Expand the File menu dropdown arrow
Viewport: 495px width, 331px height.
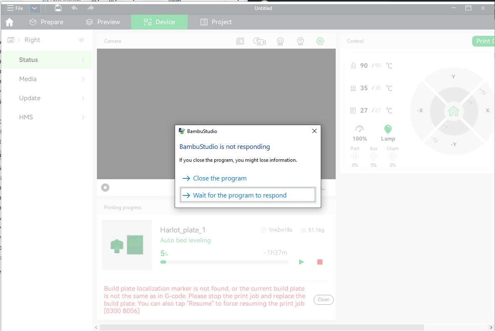coord(35,8)
